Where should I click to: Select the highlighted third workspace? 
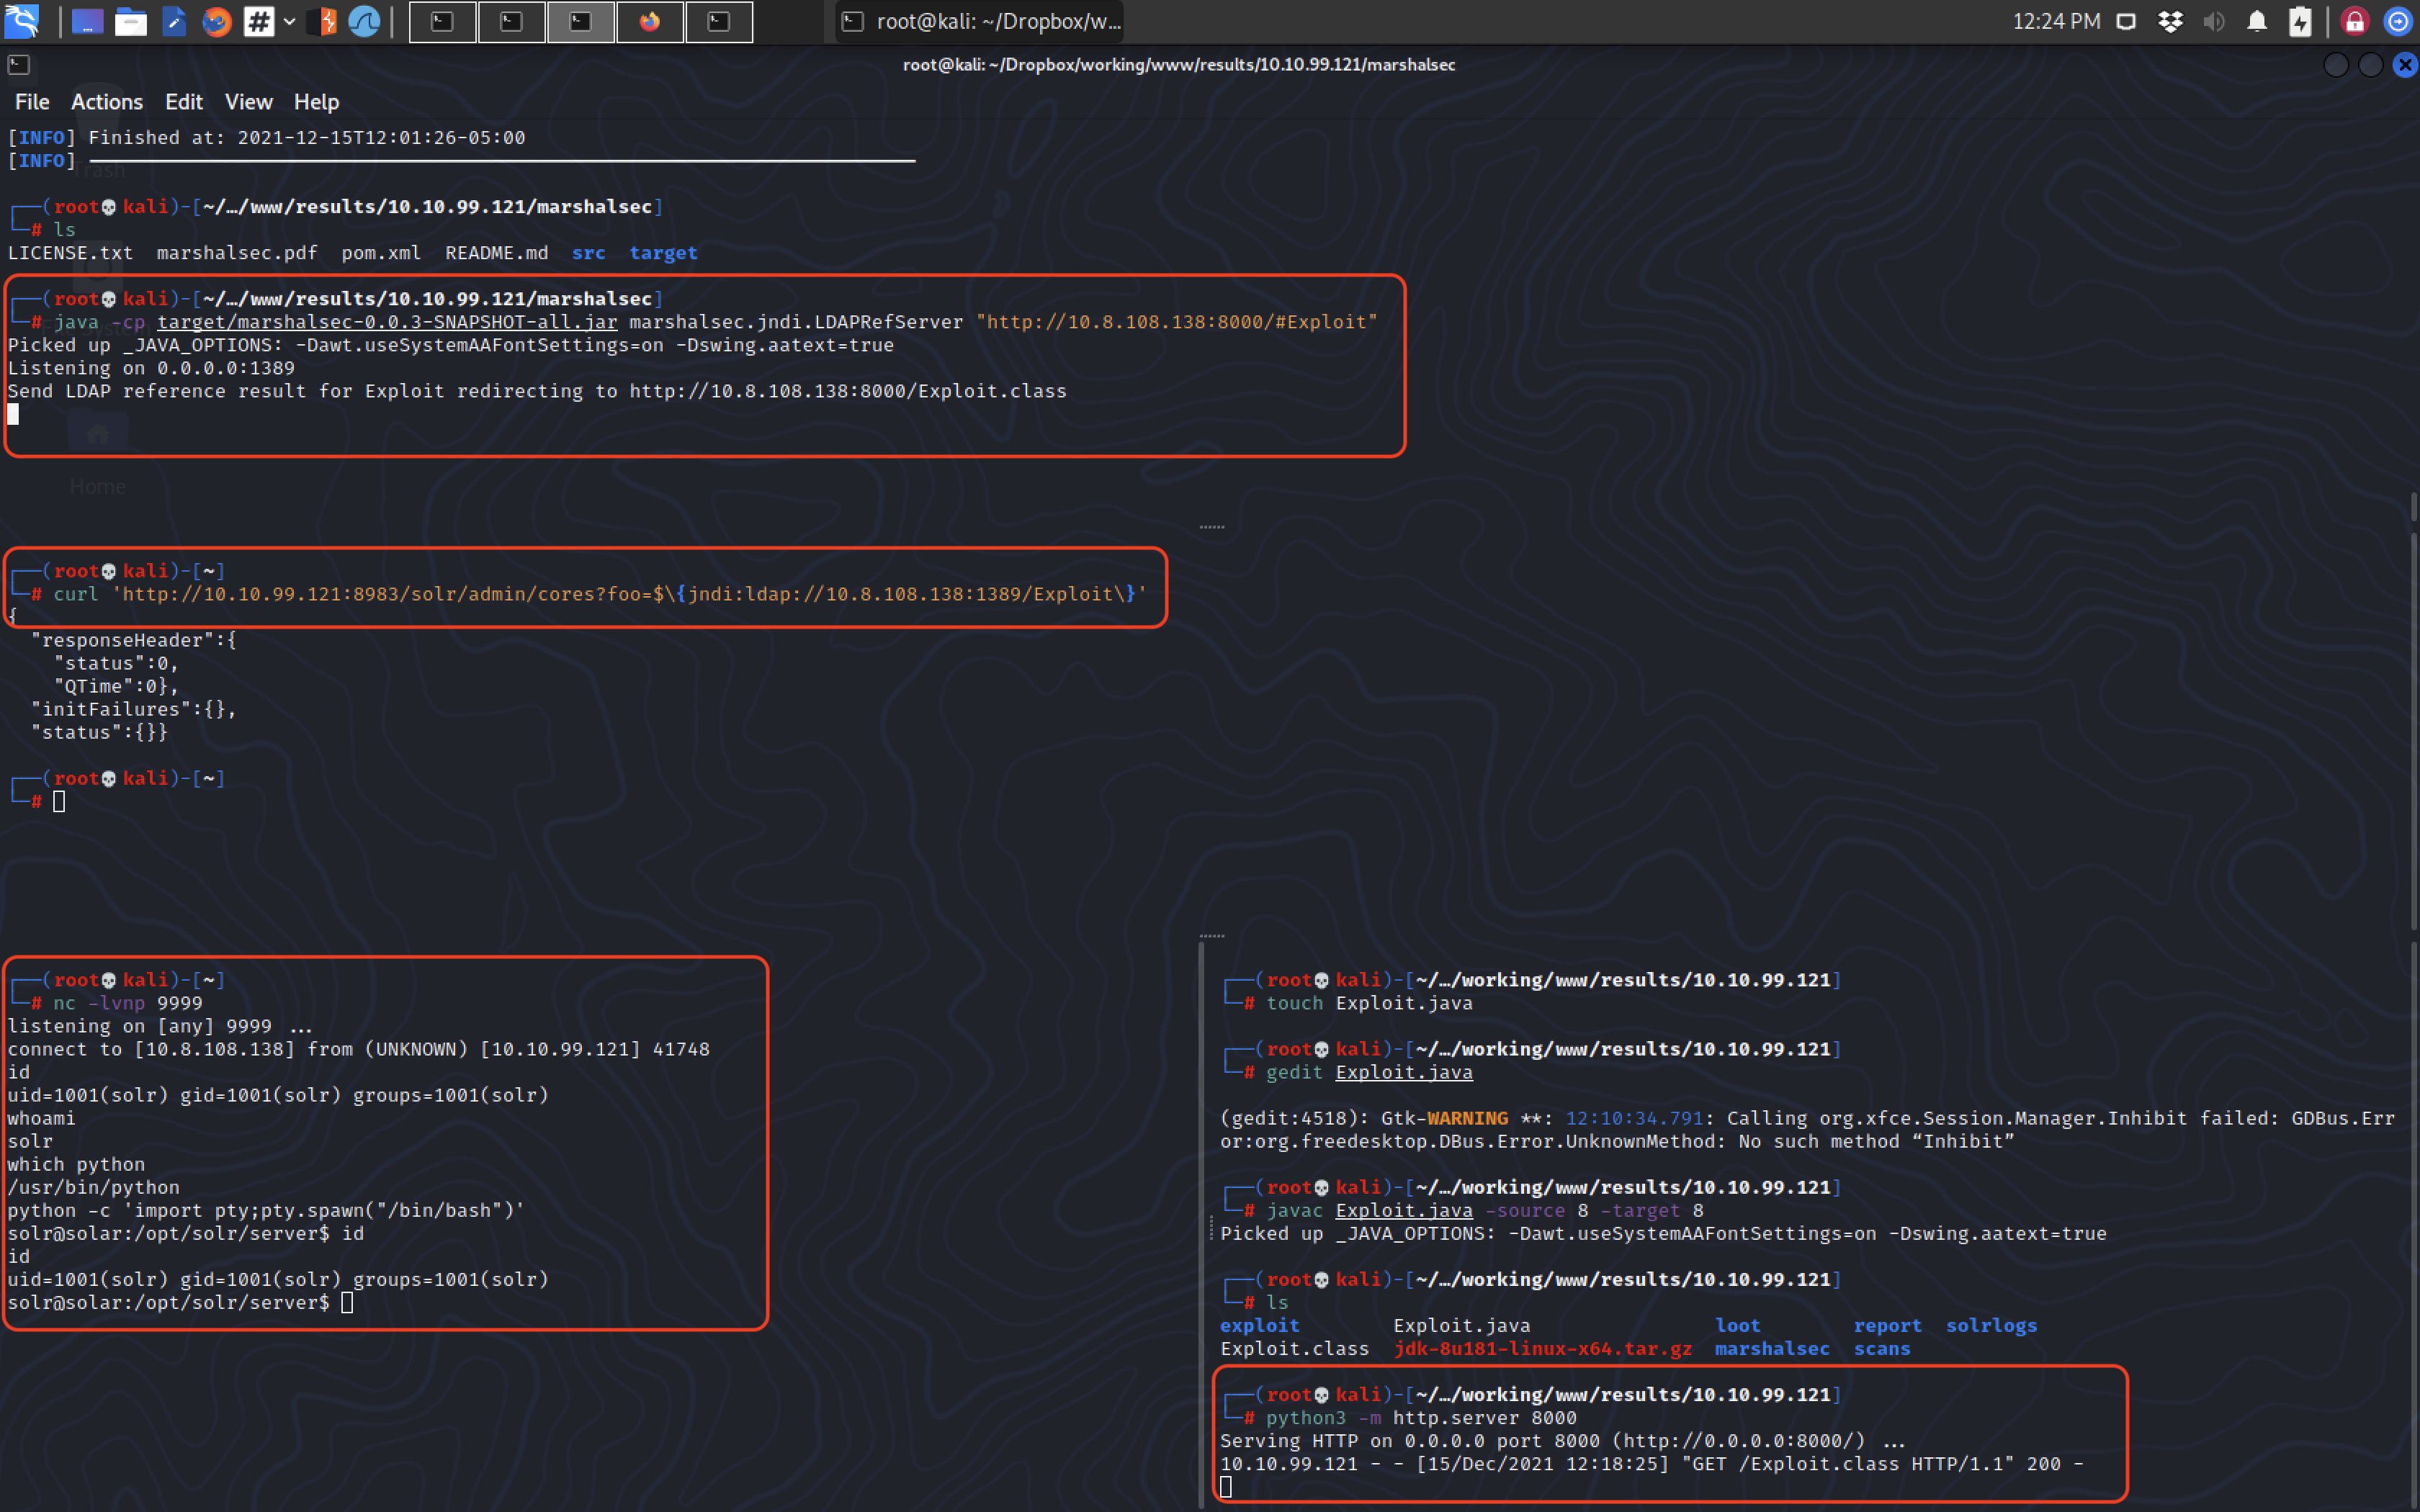tap(580, 22)
